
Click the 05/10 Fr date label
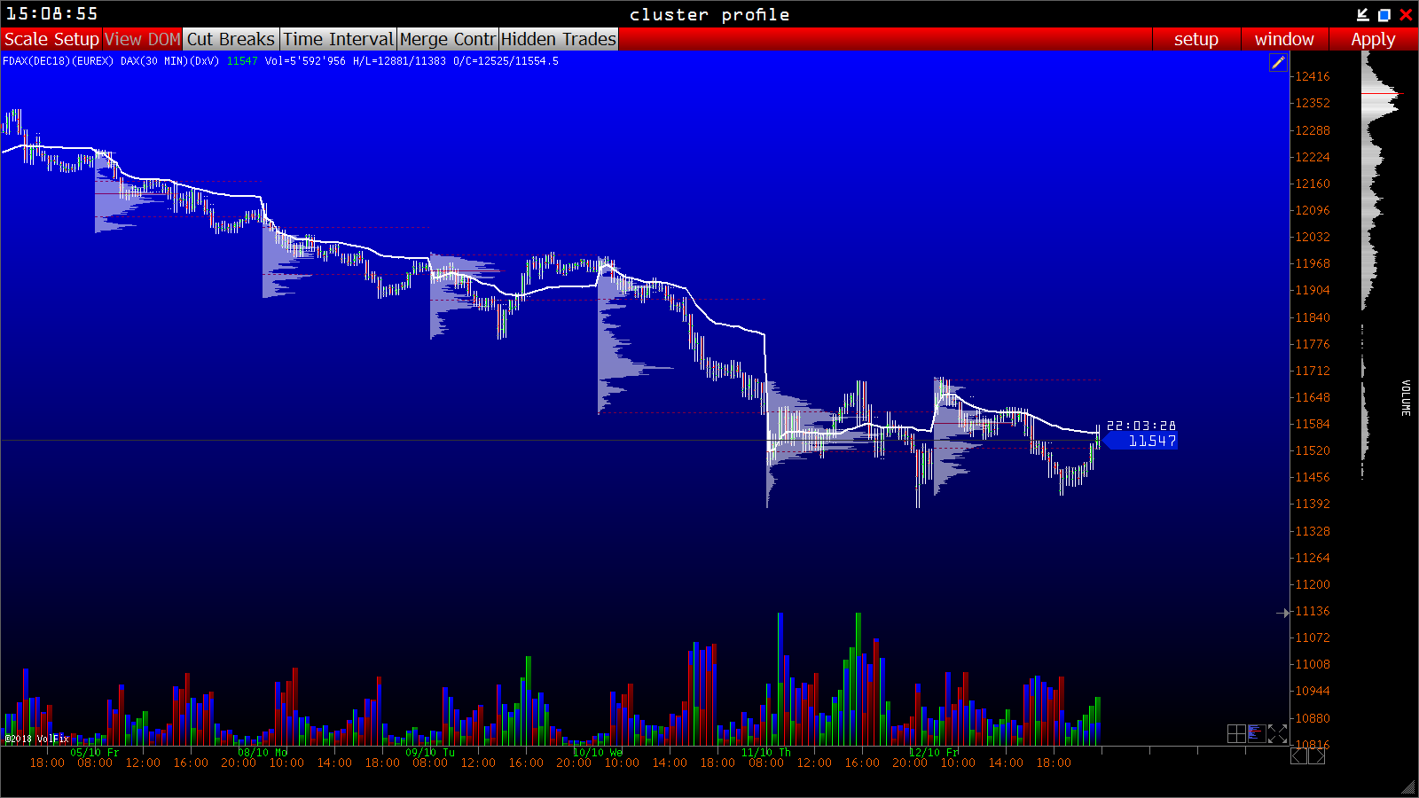(x=95, y=753)
